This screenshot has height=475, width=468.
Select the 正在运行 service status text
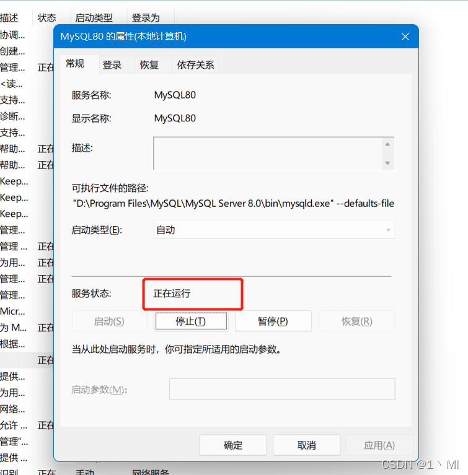[172, 294]
